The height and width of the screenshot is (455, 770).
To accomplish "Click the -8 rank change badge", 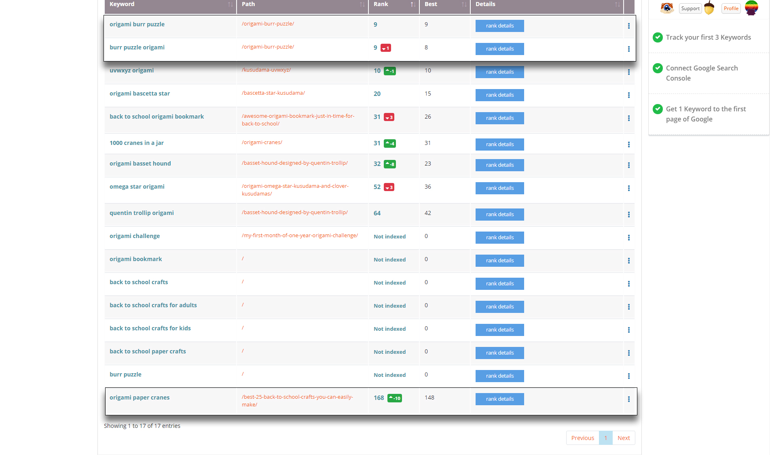I will [x=390, y=164].
